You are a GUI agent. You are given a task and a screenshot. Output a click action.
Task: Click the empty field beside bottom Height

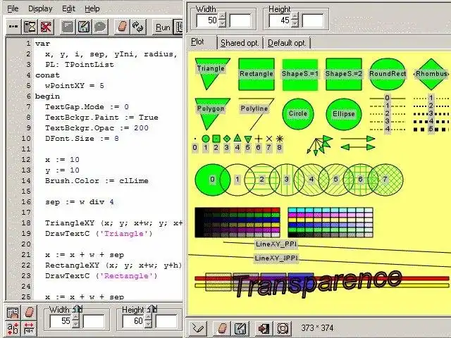[166, 321]
